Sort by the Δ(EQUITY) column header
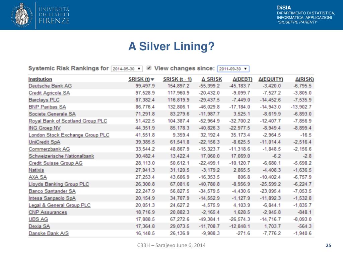This screenshot has width=343, height=257. point(271,79)
